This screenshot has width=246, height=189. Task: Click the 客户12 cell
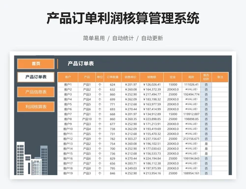(x=68, y=139)
